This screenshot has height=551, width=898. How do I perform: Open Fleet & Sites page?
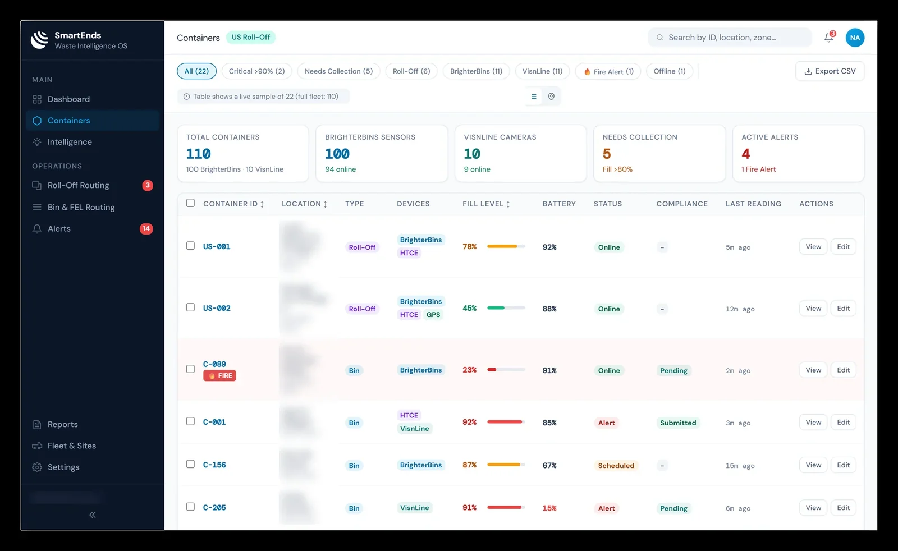(93, 446)
